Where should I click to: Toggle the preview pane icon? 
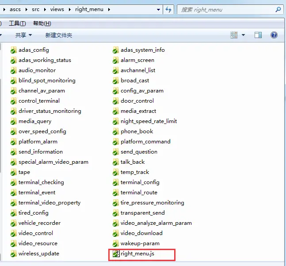pos(258,35)
